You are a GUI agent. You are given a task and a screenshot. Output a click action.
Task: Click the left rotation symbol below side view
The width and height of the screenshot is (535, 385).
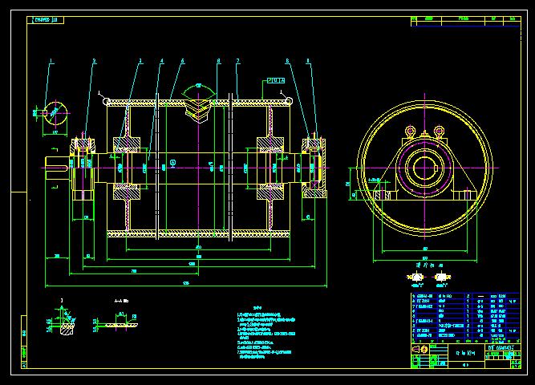pos(416,278)
